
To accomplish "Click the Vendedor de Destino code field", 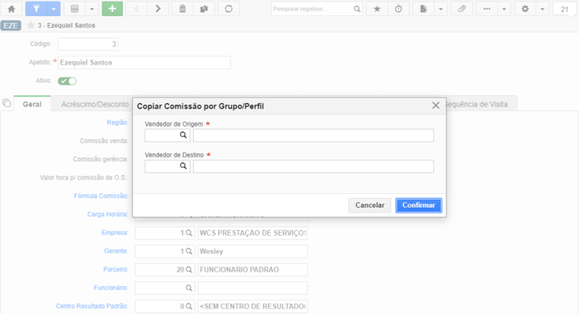I will coord(162,166).
